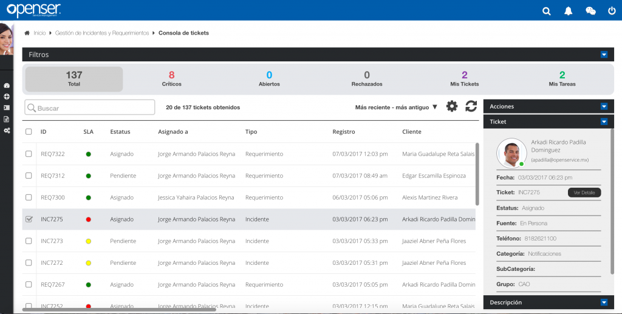Switch to the Mis Tickets tab
This screenshot has width=622, height=314.
(464, 79)
